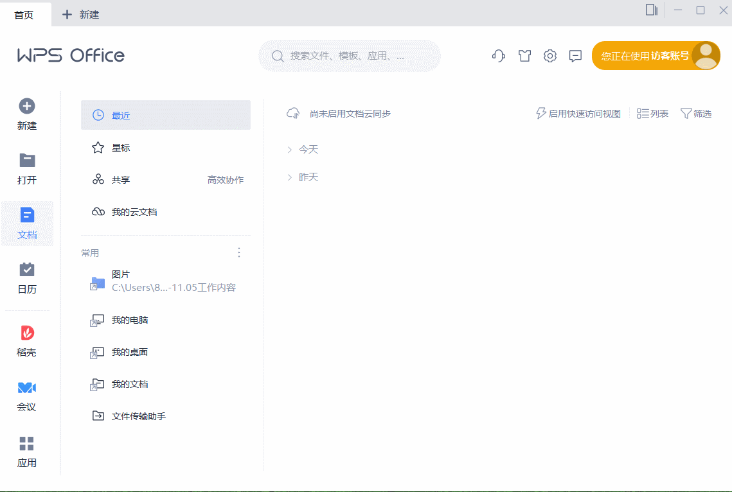Select the 文档 documents sidebar icon
The image size is (732, 492).
(x=27, y=215)
